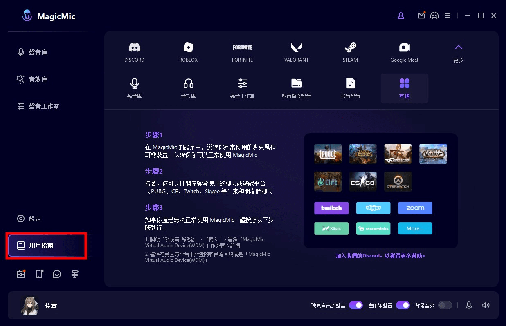Open the user profile icon in titlebar
Image resolution: width=506 pixels, height=326 pixels.
pos(401,16)
